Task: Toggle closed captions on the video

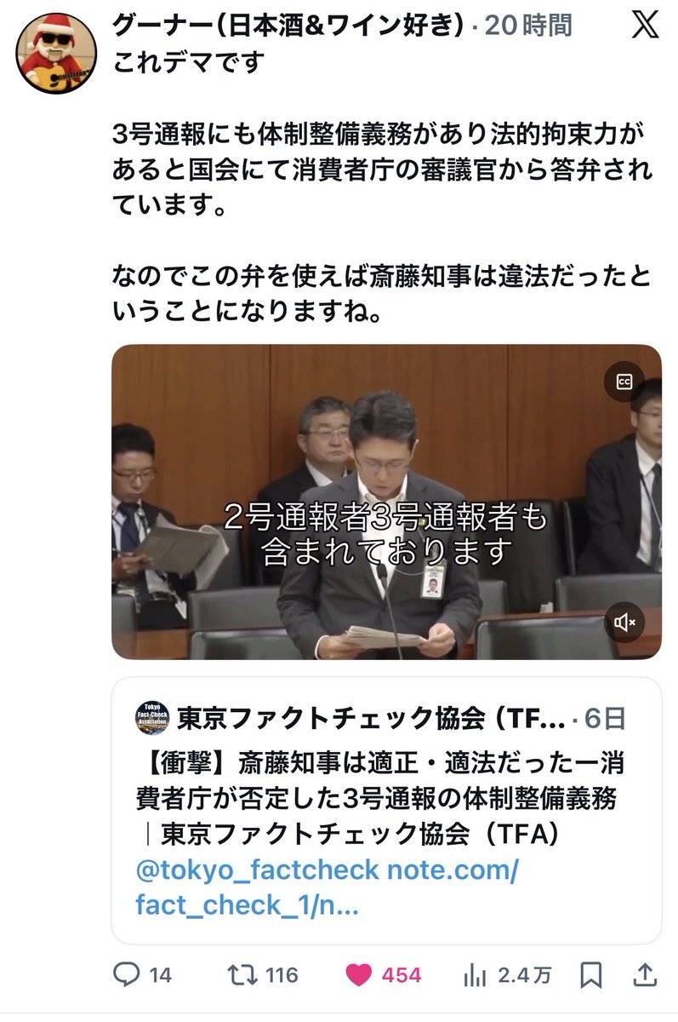Action: [624, 382]
